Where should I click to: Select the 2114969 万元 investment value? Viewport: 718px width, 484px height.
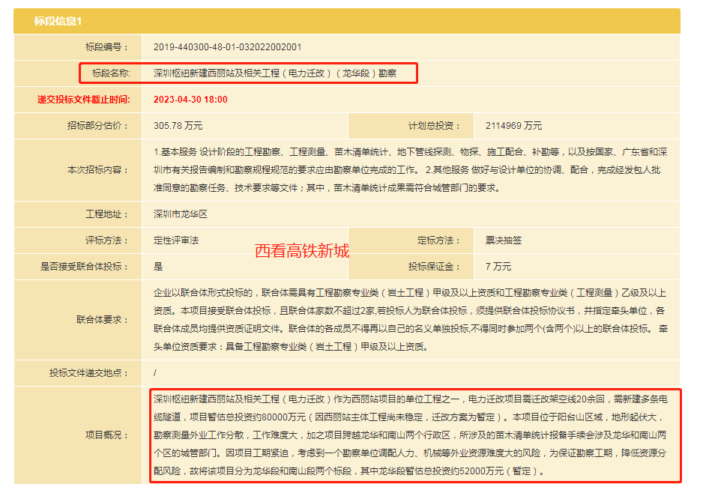pos(513,125)
